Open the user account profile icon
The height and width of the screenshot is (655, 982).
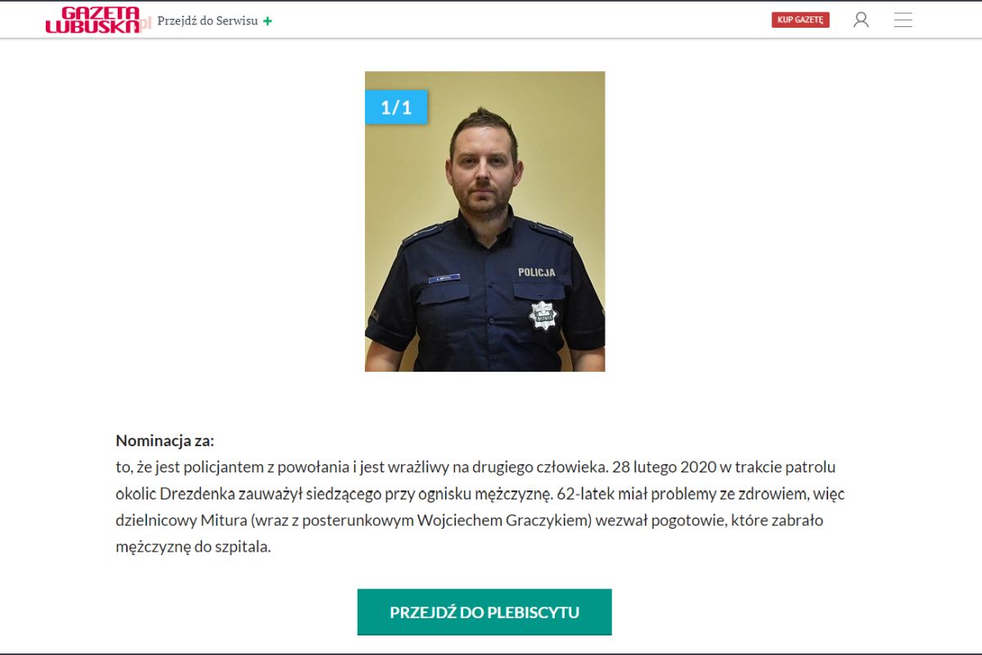click(861, 20)
